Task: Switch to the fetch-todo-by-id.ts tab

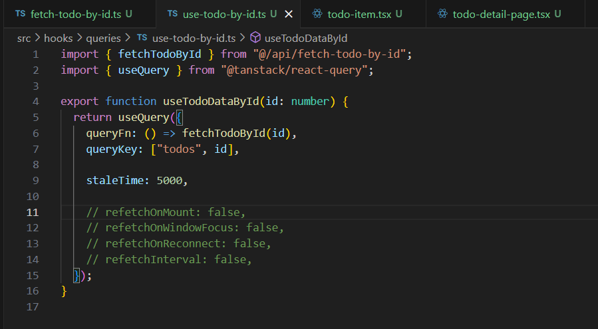Action: [x=76, y=13]
